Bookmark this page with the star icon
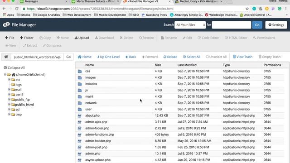290x163 pixels. (247, 9)
